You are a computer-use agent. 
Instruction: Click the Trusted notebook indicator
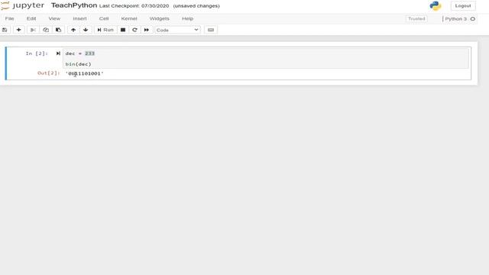point(416,18)
